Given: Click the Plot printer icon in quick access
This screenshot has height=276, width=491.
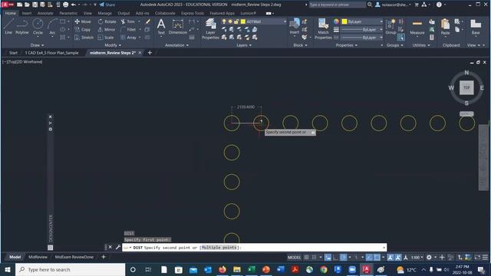Looking at the screenshot, I should click(65, 5).
